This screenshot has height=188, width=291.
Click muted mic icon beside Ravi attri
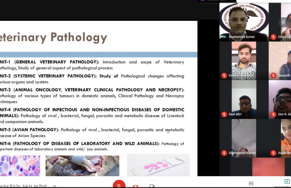[224, 114]
